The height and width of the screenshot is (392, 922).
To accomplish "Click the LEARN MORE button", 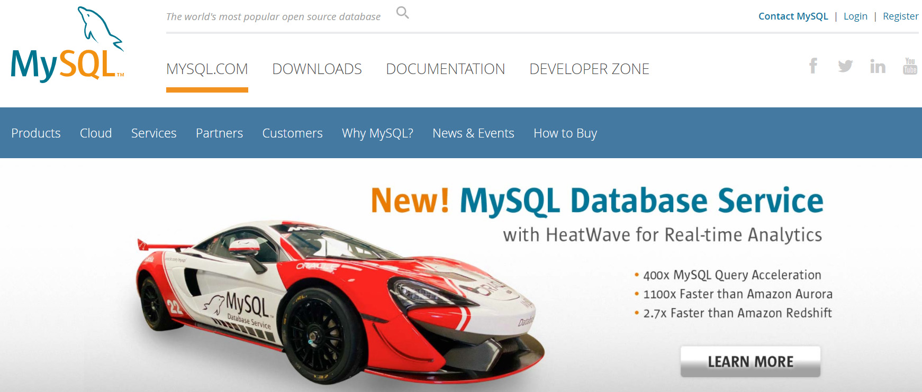I will (x=751, y=362).
